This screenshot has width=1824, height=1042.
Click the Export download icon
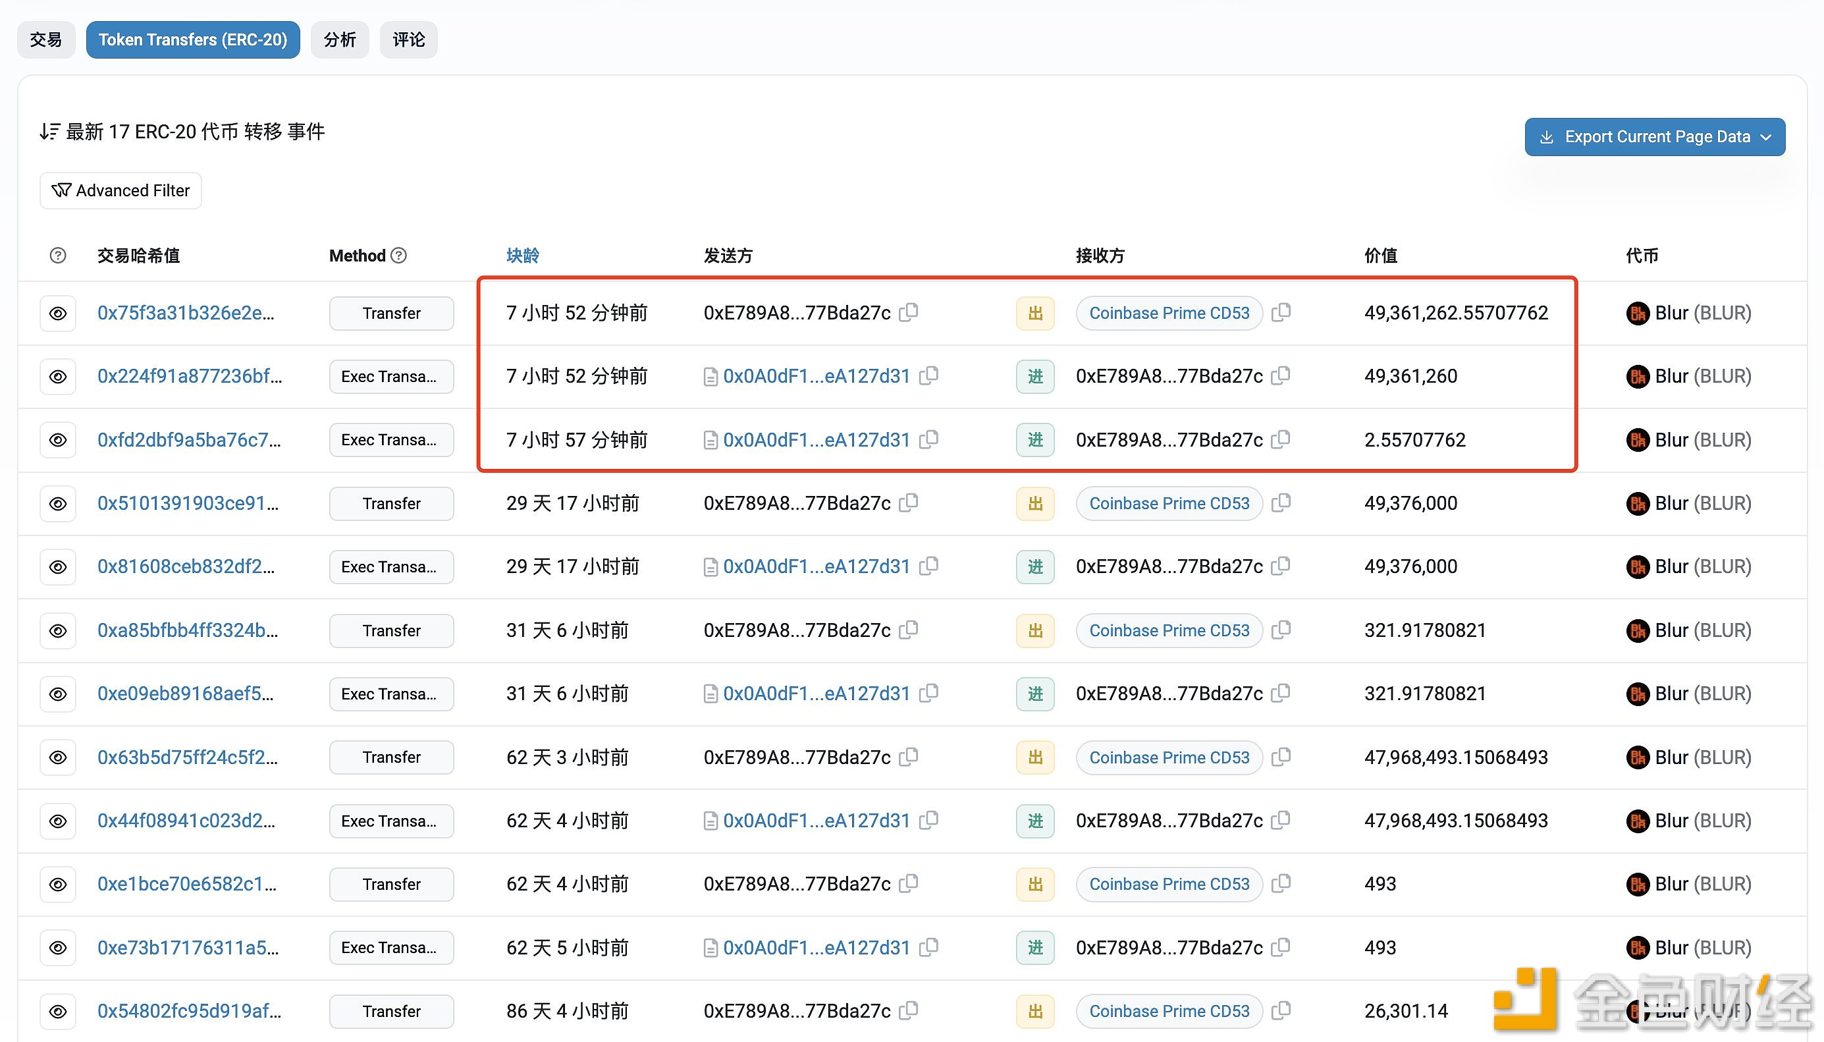point(1545,137)
